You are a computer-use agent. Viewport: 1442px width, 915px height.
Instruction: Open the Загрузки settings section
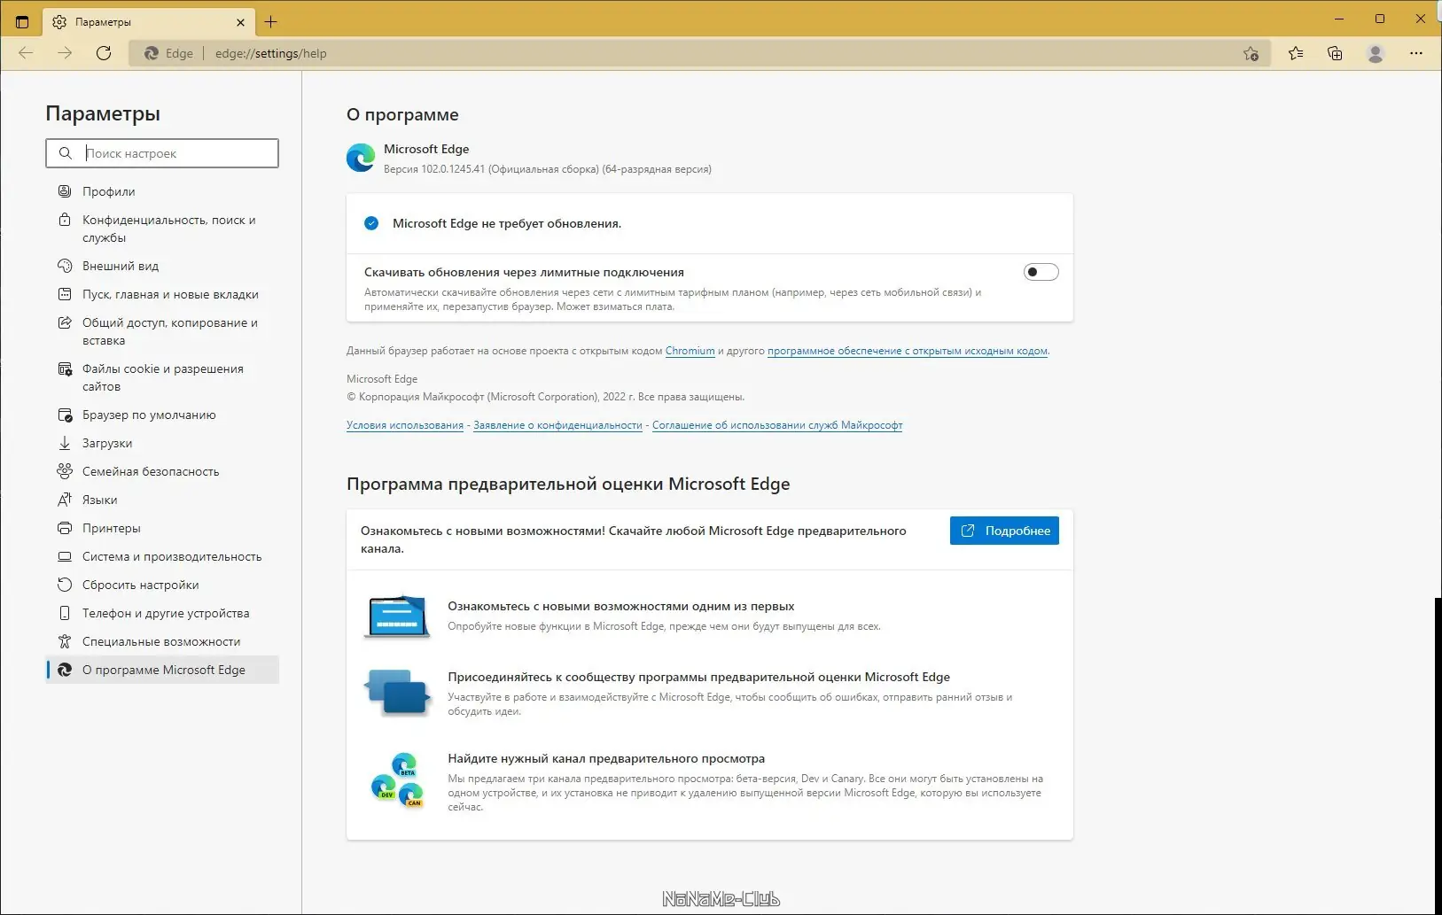(x=162, y=443)
